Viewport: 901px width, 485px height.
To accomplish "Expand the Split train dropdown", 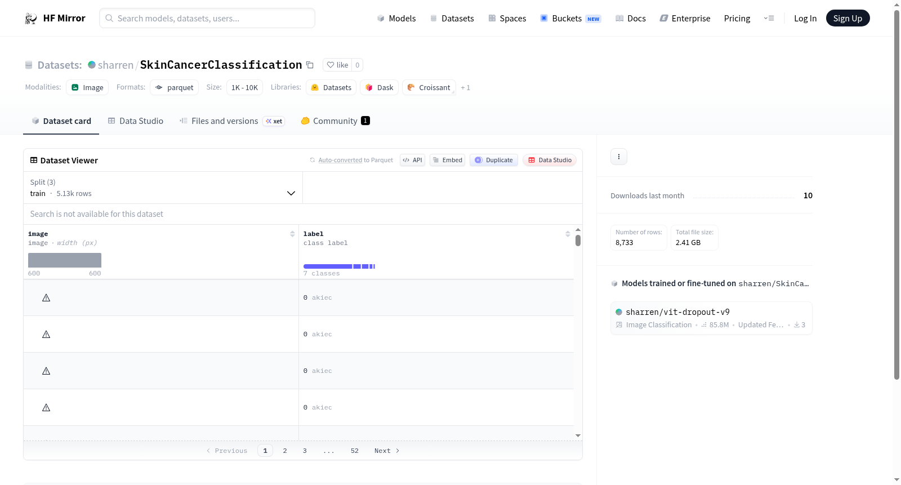I will [163, 188].
